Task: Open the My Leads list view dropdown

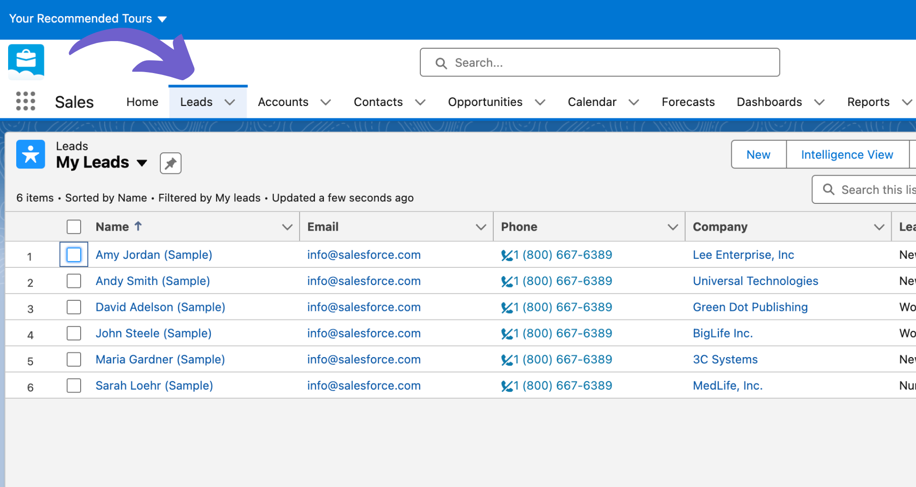Action: (x=142, y=163)
